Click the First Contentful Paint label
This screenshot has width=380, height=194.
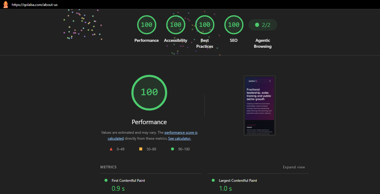(128, 181)
